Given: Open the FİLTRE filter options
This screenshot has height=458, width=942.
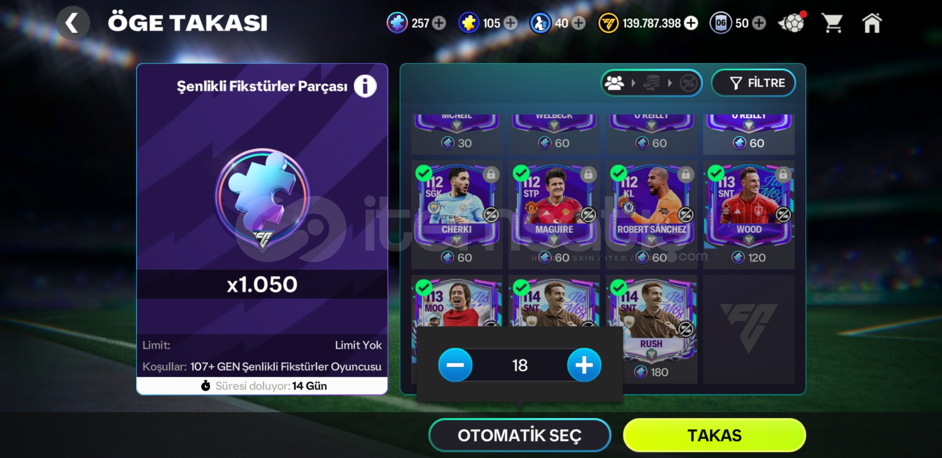Looking at the screenshot, I should (x=753, y=83).
